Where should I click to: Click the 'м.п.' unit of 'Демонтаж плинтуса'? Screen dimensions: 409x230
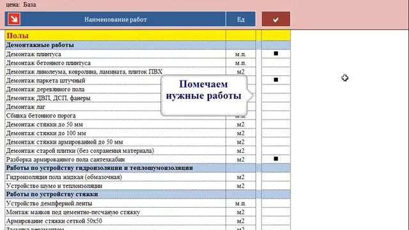tap(240, 54)
